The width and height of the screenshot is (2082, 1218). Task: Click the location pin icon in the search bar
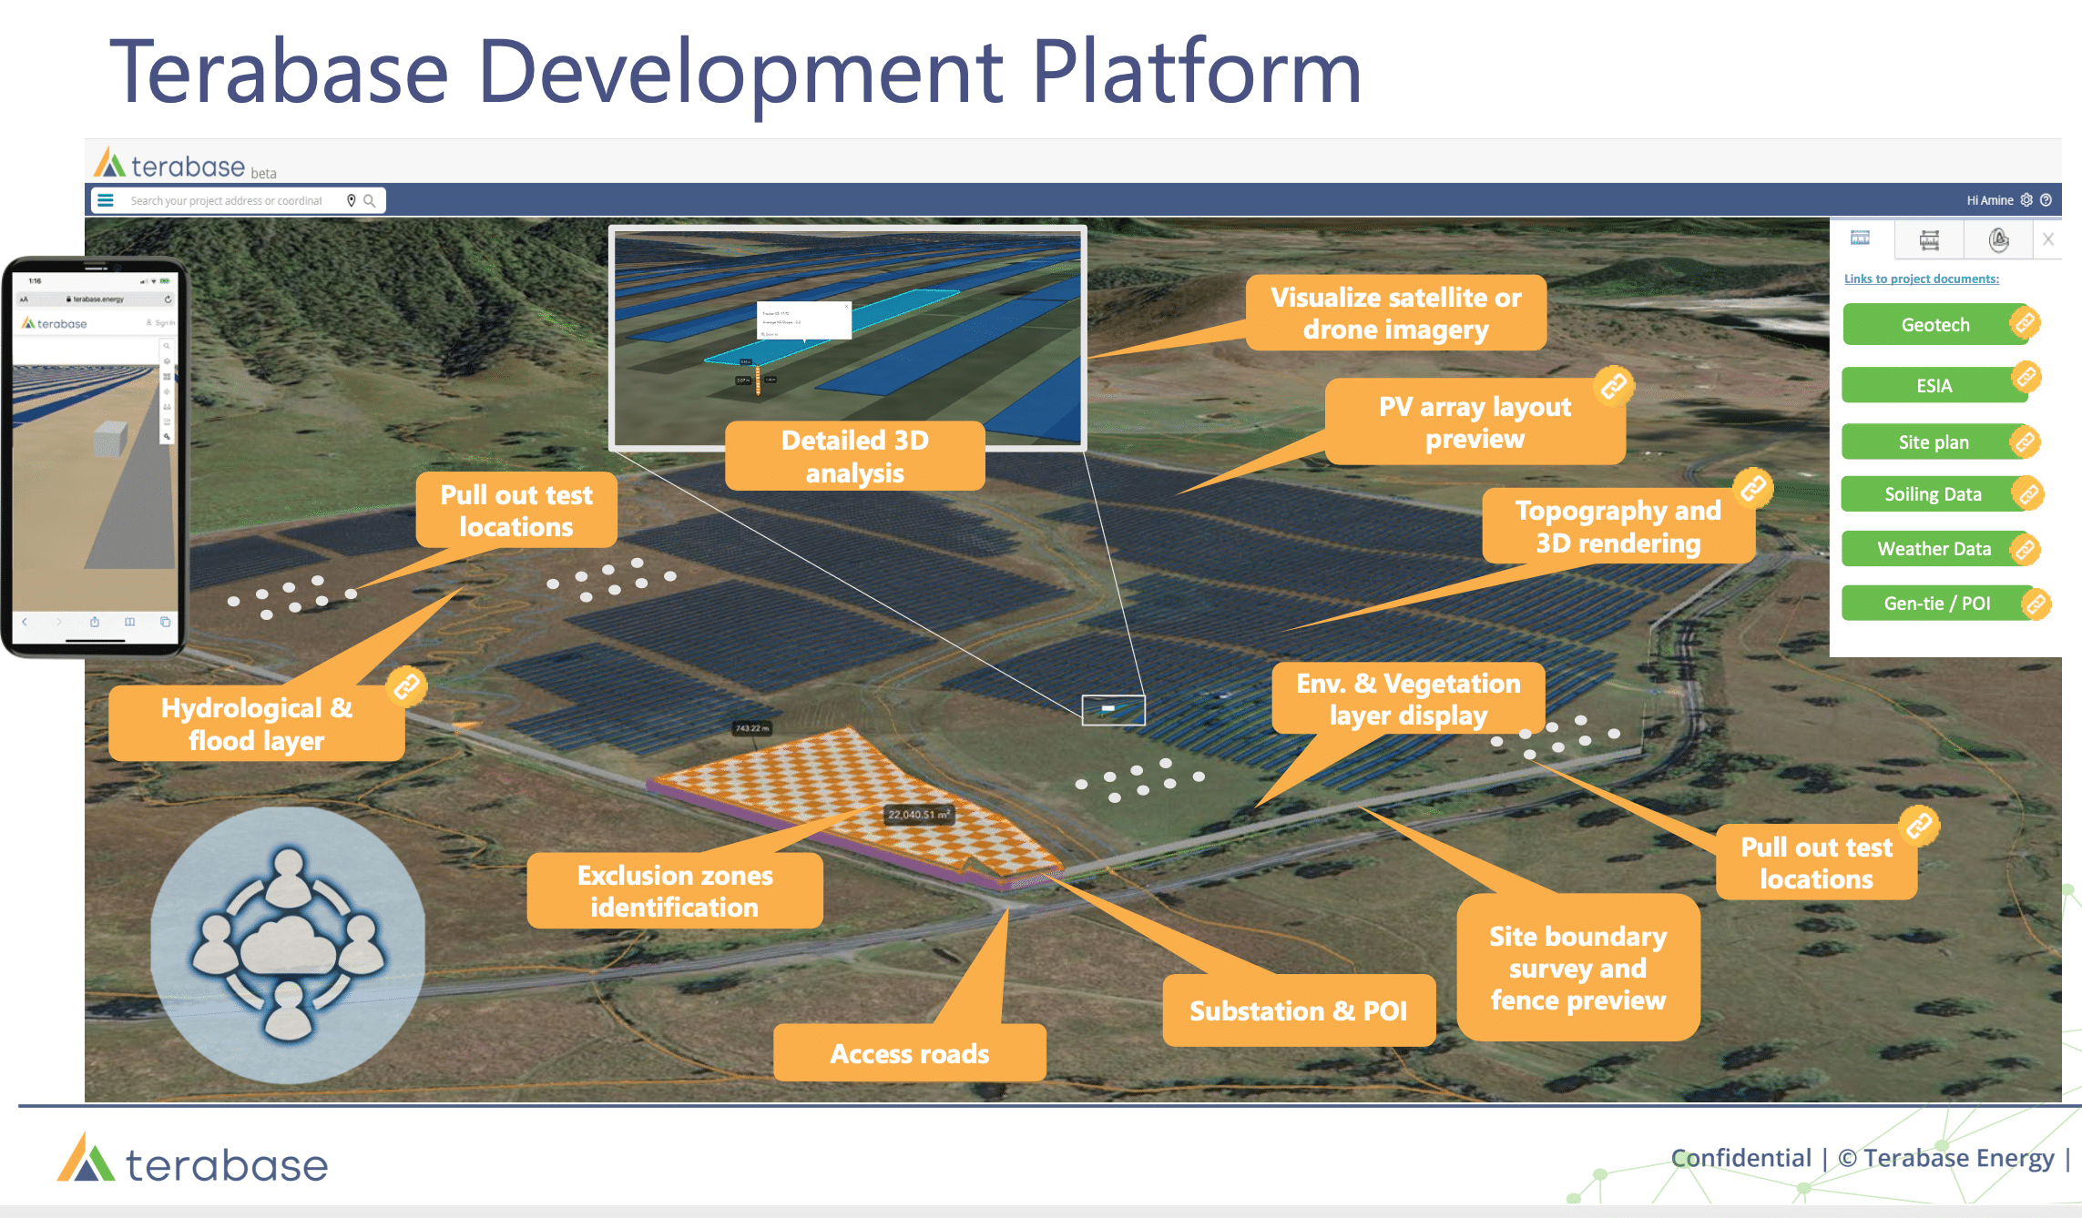coord(351,199)
